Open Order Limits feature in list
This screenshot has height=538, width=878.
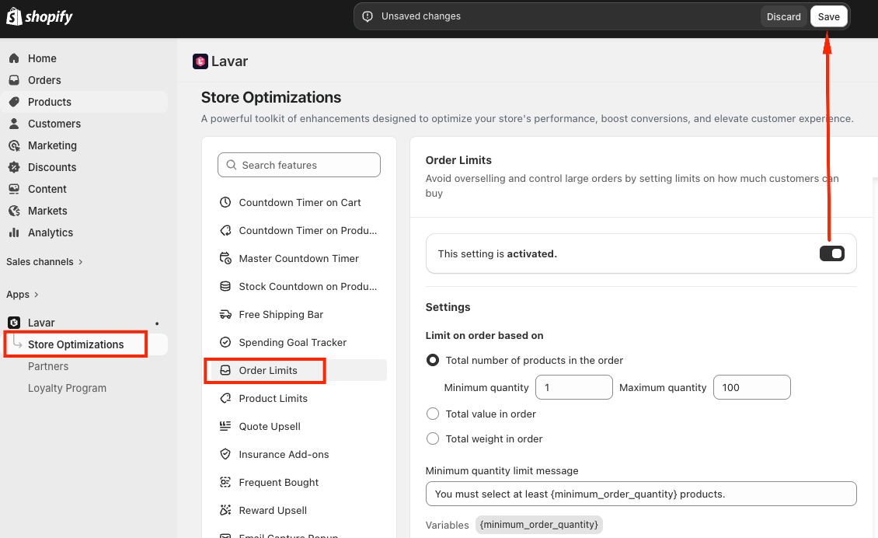pyautogui.click(x=299, y=370)
